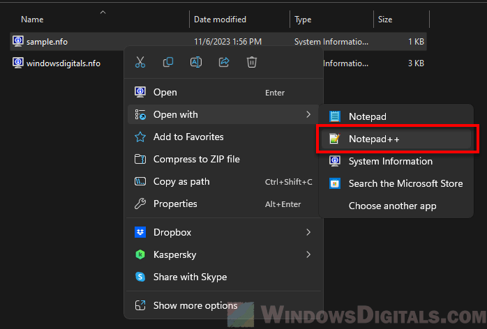Click the Open entry's monitor icon
The image size is (487, 329).
tap(140, 92)
